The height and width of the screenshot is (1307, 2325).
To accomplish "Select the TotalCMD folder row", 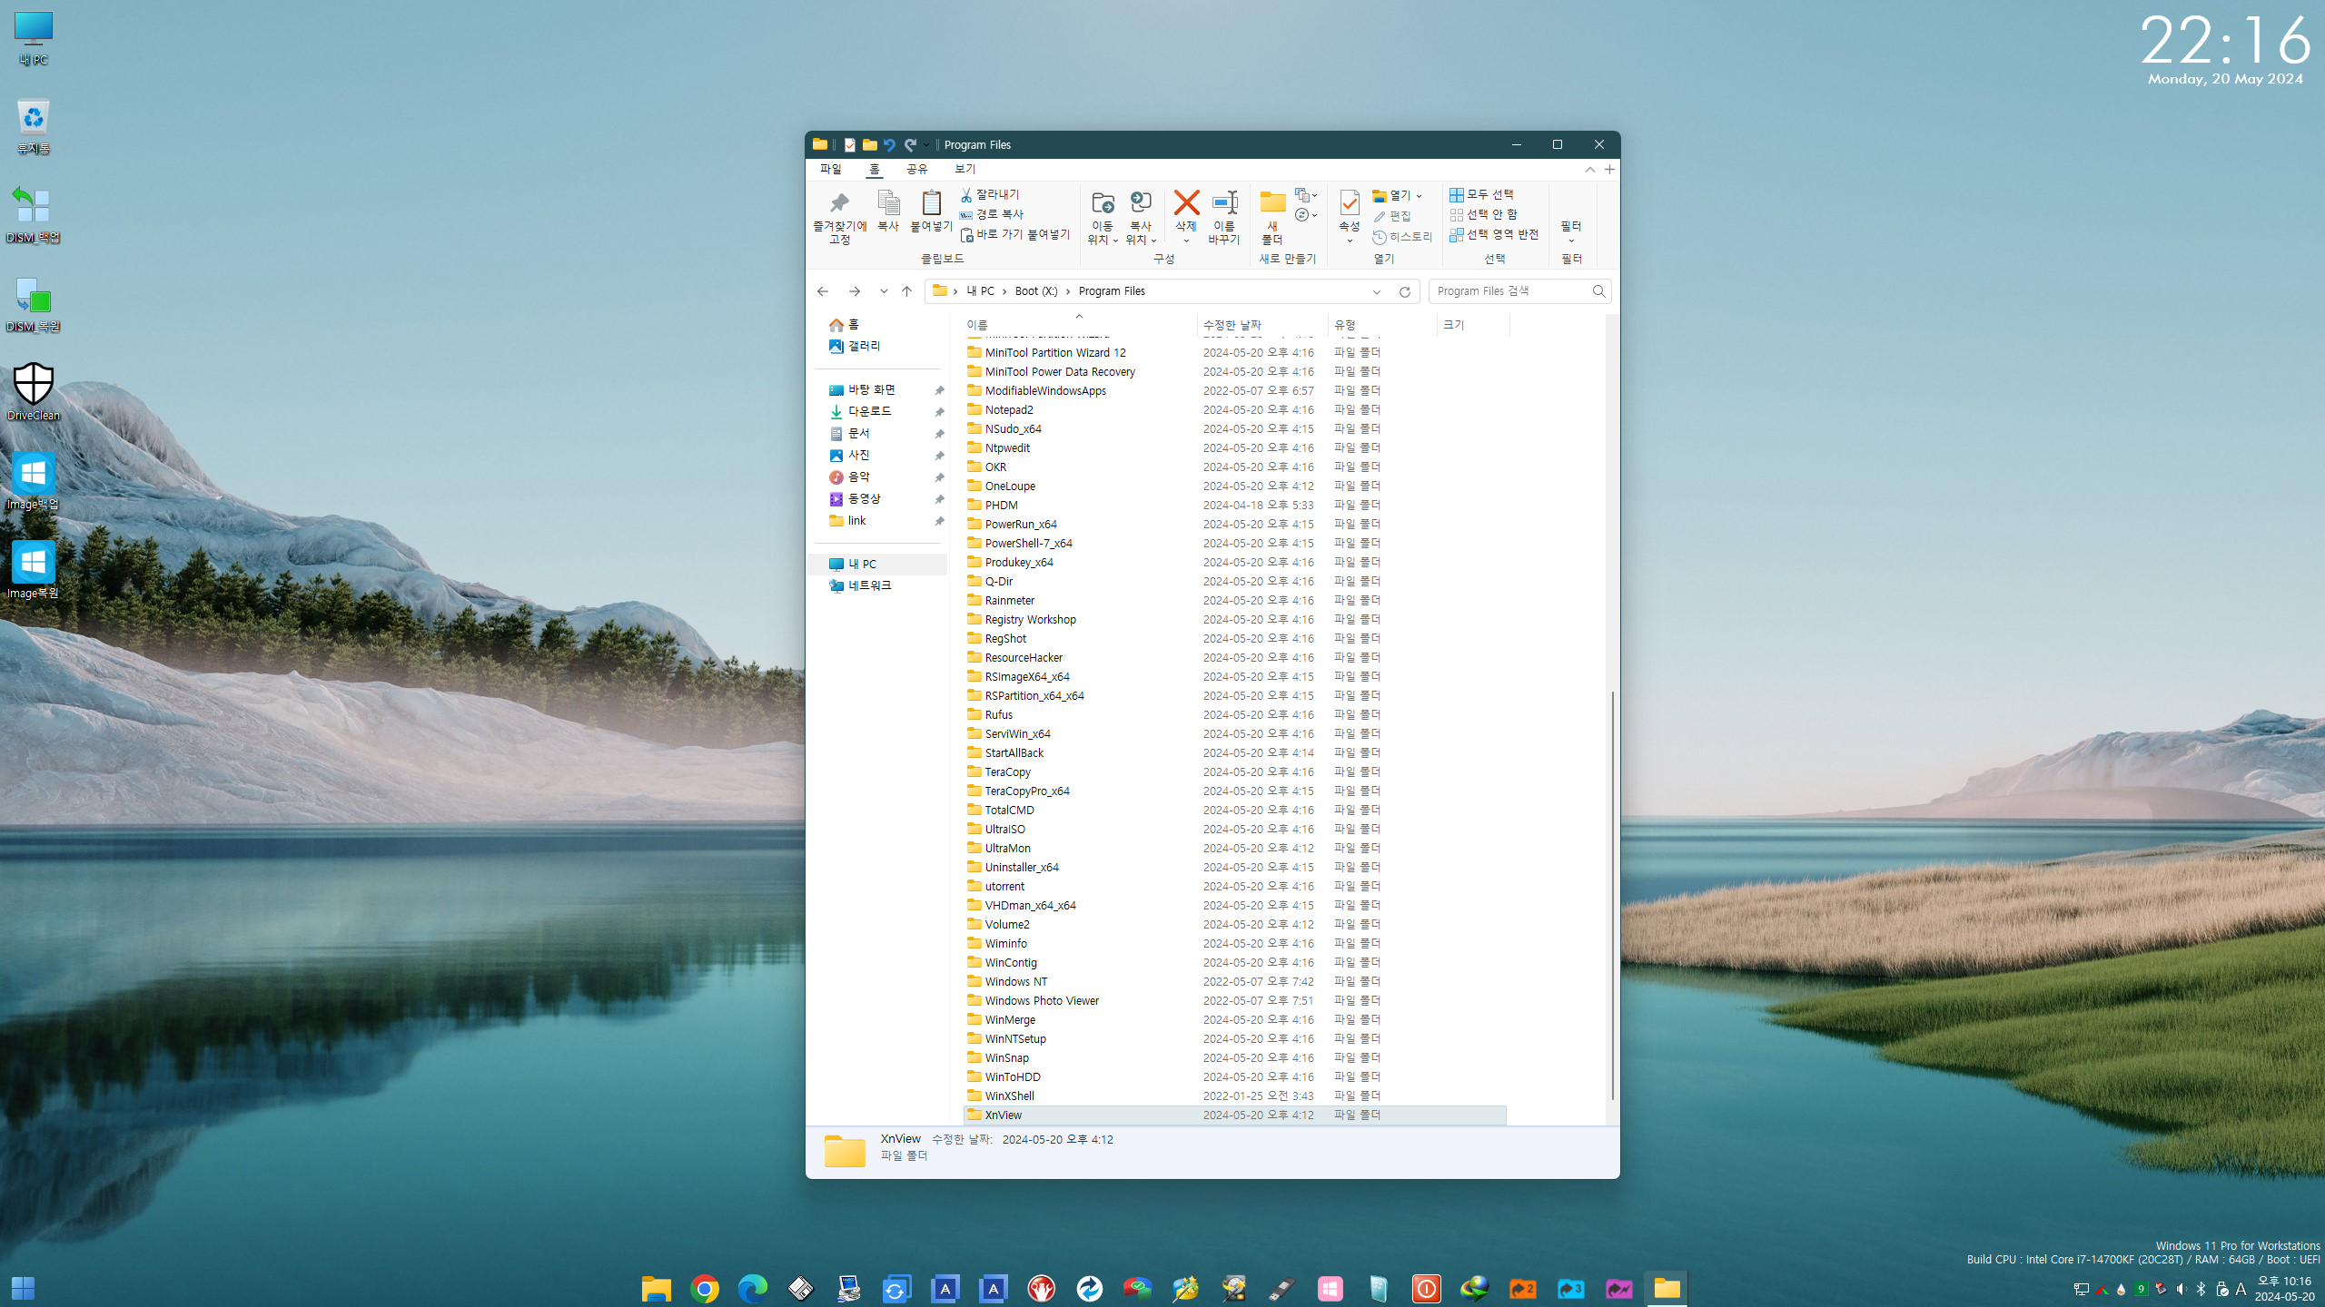I will click(x=1234, y=810).
